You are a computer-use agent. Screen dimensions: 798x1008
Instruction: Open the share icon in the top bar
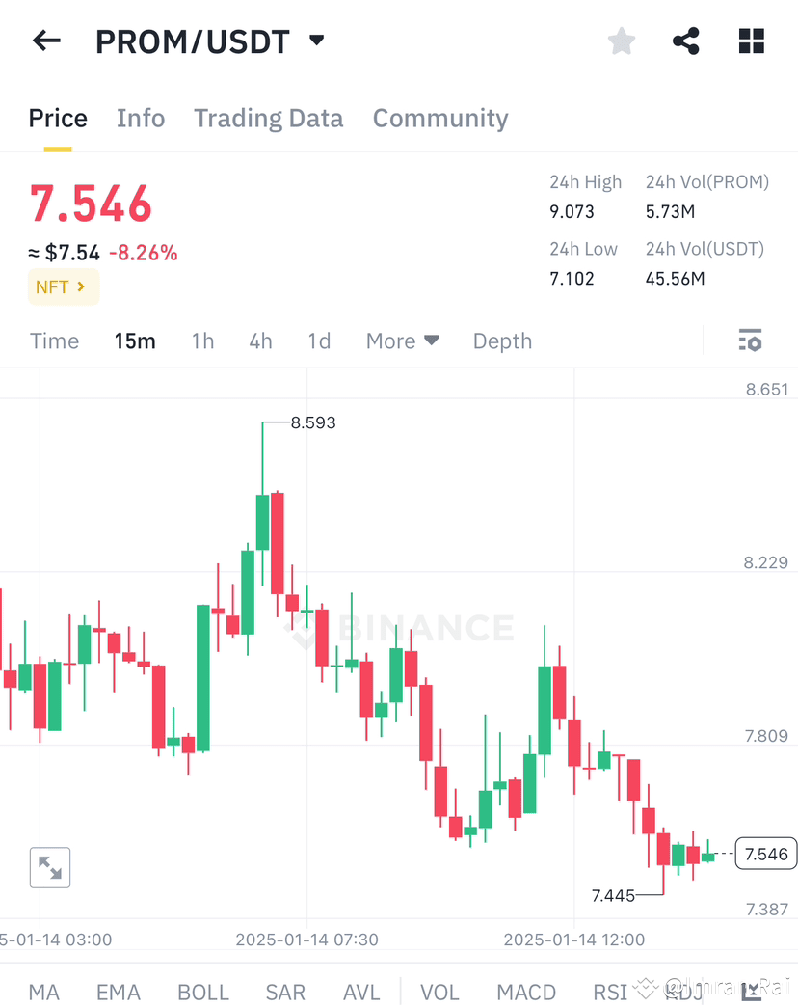coord(685,41)
